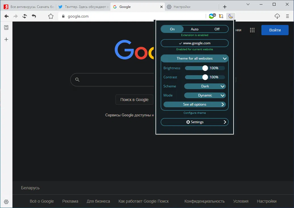Image resolution: width=294 pixels, height=208 pixels.
Task: Click the Поиск в Google button
Action: (x=134, y=100)
